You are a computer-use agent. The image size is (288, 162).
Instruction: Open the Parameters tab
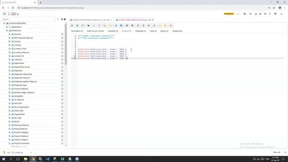tap(77, 31)
